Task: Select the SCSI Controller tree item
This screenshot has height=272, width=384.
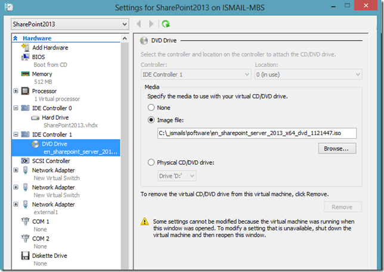Action: [51, 161]
